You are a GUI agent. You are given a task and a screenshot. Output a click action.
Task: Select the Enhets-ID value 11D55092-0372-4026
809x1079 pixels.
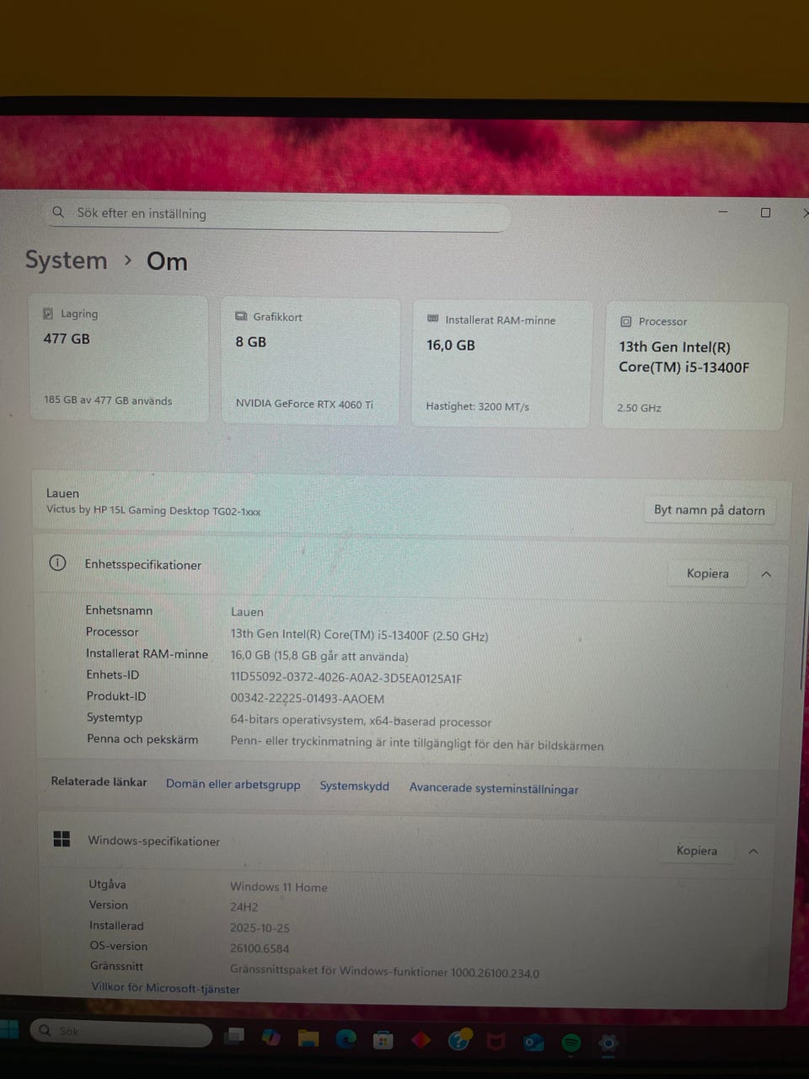tap(346, 678)
